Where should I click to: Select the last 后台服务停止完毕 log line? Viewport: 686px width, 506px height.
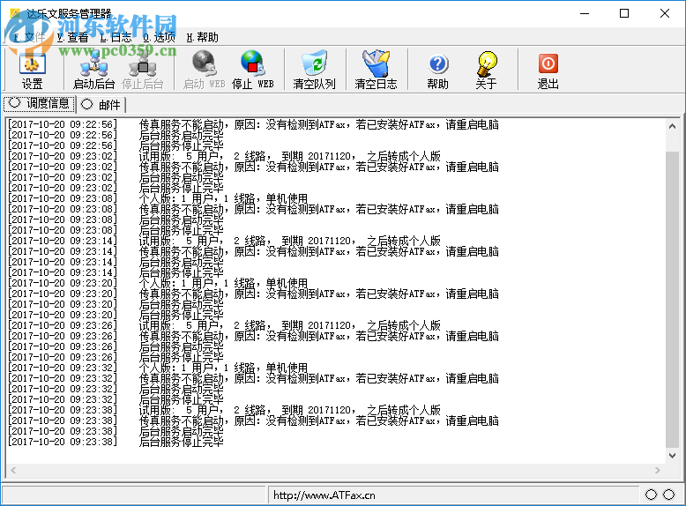[x=116, y=442]
